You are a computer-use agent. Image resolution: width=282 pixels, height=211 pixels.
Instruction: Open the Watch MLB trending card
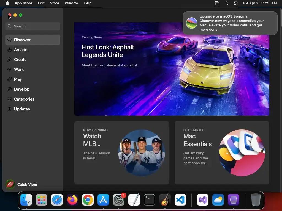[x=121, y=153]
